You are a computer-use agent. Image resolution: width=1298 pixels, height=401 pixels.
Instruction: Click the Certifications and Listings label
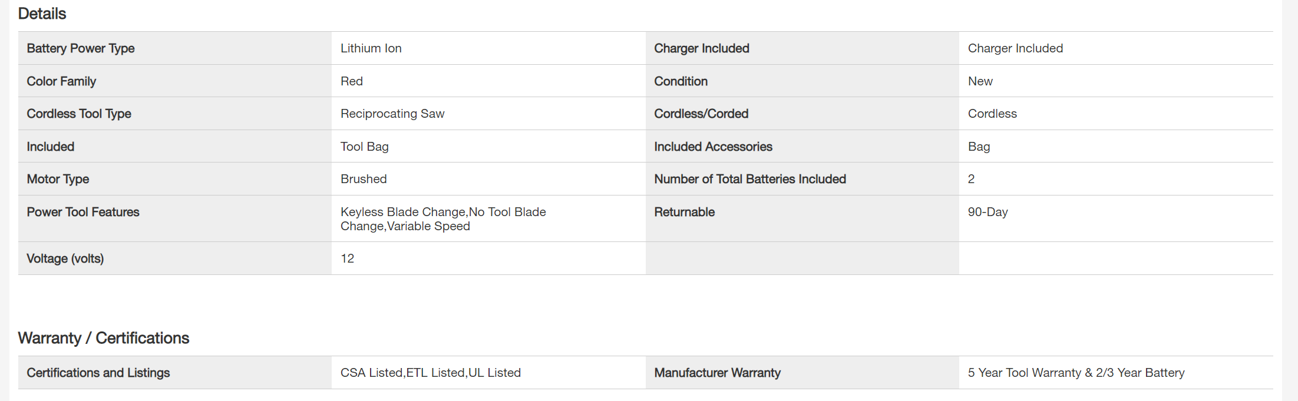[98, 373]
